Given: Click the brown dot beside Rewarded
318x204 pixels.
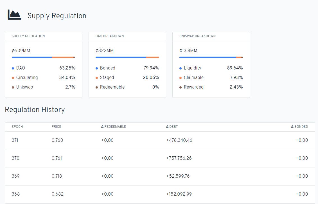Looking at the screenshot, I should [x=181, y=87].
